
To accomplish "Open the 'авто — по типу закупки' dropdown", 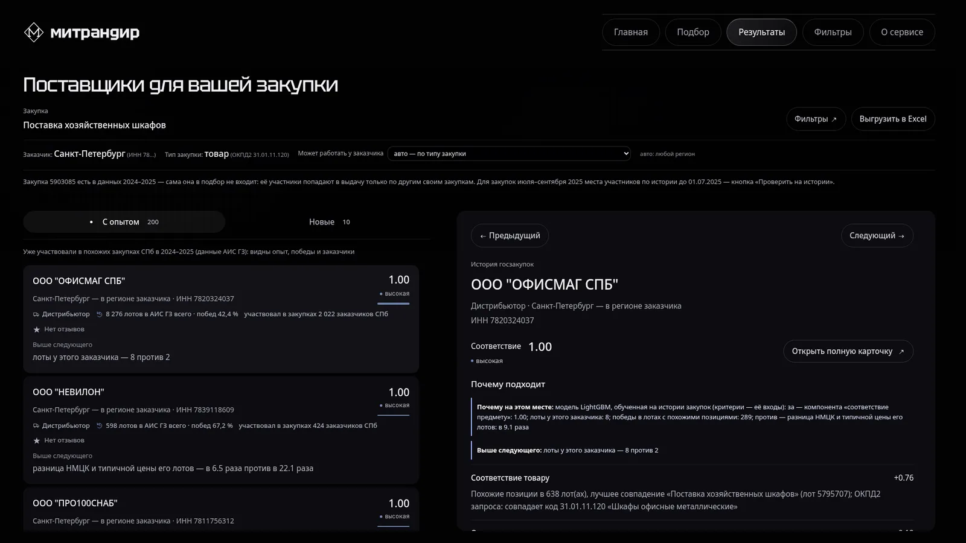I will (x=509, y=154).
